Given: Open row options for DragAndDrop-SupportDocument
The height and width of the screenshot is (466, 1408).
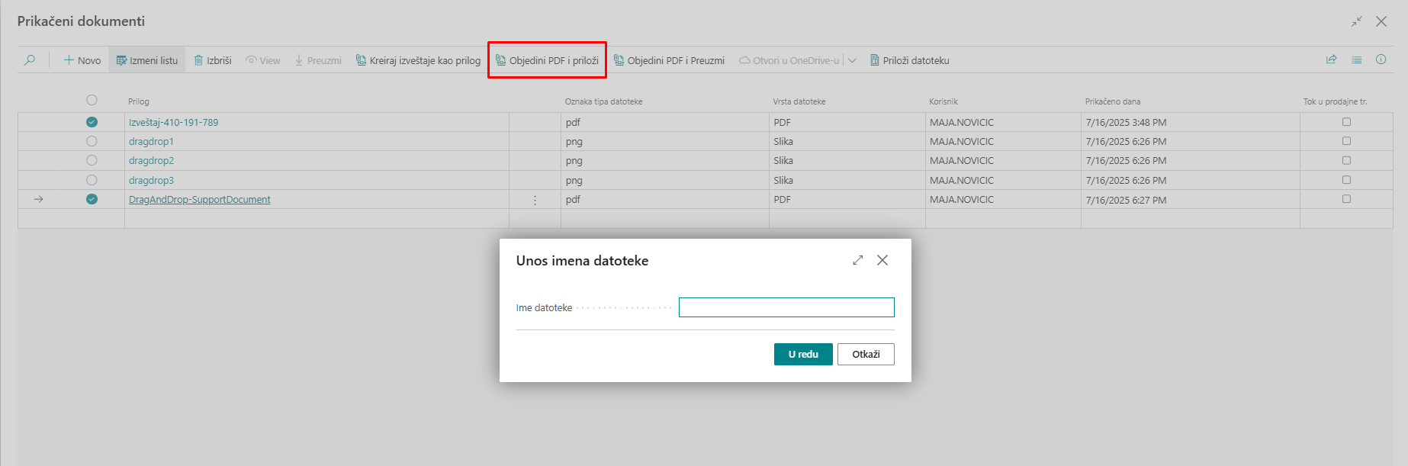Looking at the screenshot, I should [535, 200].
